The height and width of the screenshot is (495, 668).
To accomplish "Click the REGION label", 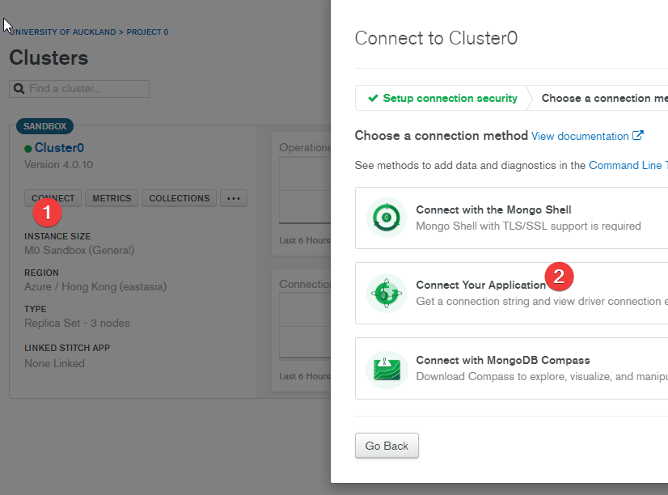I will point(41,273).
